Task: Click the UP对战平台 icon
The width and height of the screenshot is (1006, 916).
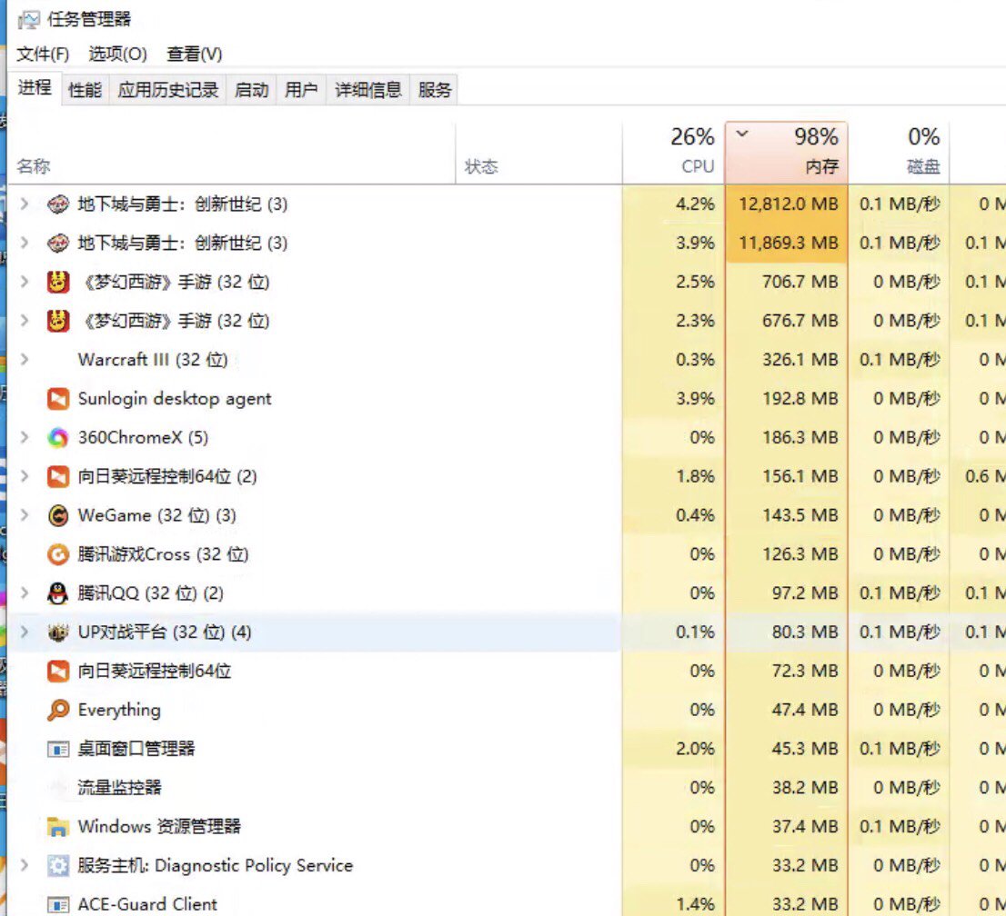Action: point(57,632)
